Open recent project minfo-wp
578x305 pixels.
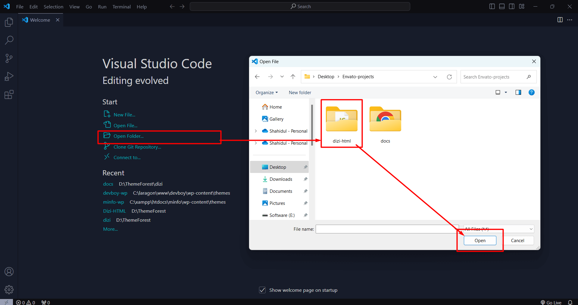tap(114, 202)
